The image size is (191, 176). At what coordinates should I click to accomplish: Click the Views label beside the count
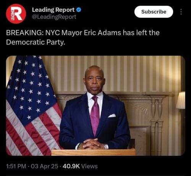pos(89,166)
